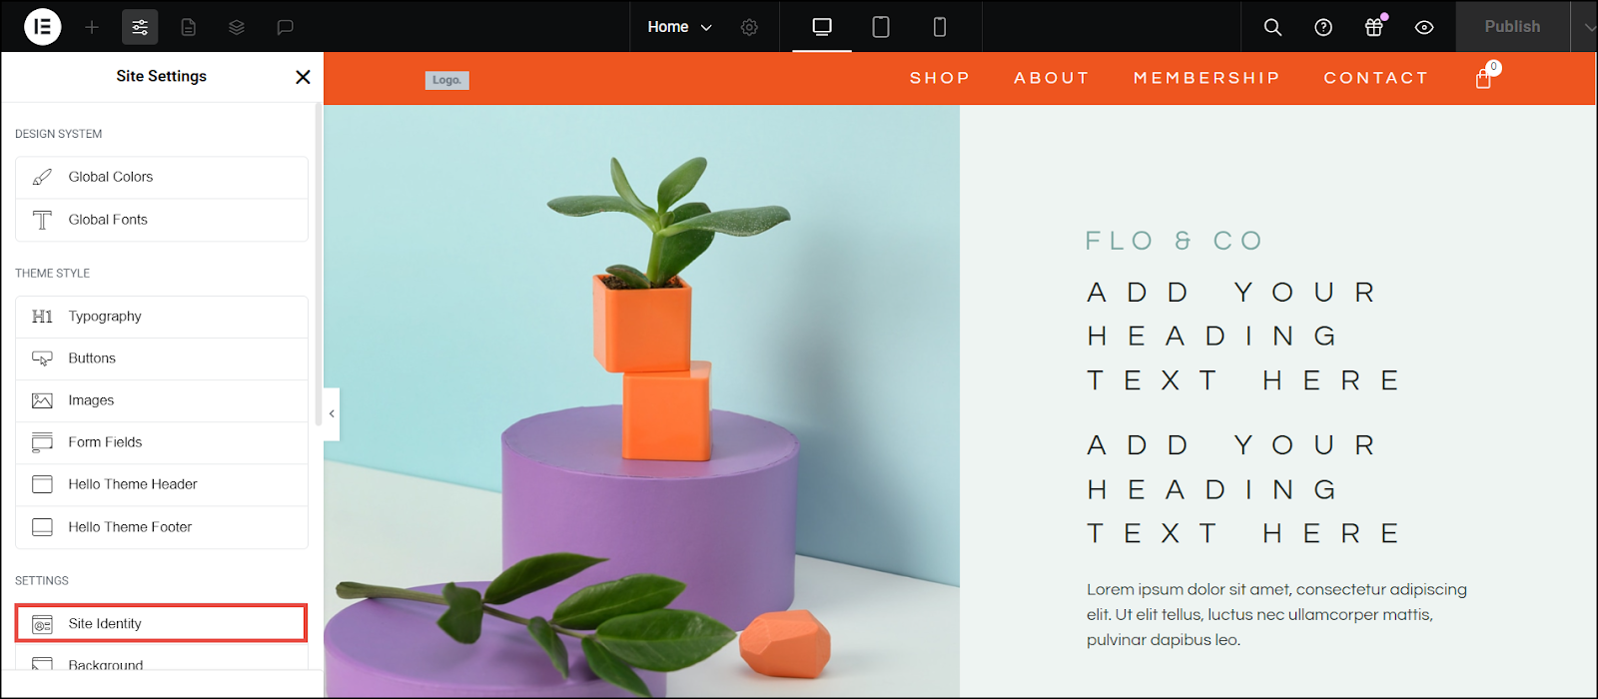Image resolution: width=1598 pixels, height=699 pixels.
Task: Open the document page settings icon
Action: pos(188,27)
